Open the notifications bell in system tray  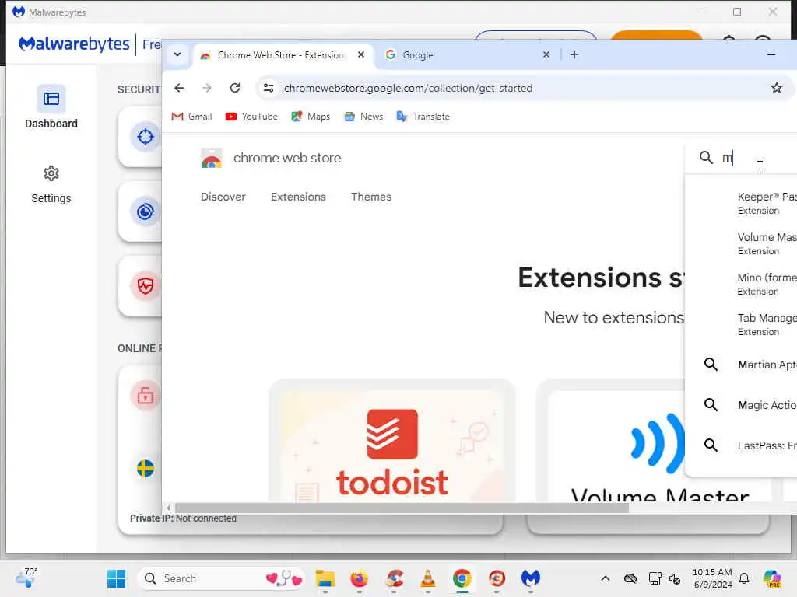743,578
